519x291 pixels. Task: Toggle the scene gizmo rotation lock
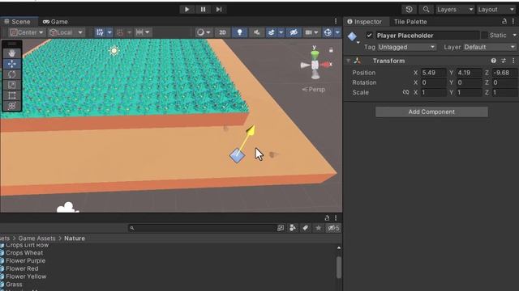331,50
